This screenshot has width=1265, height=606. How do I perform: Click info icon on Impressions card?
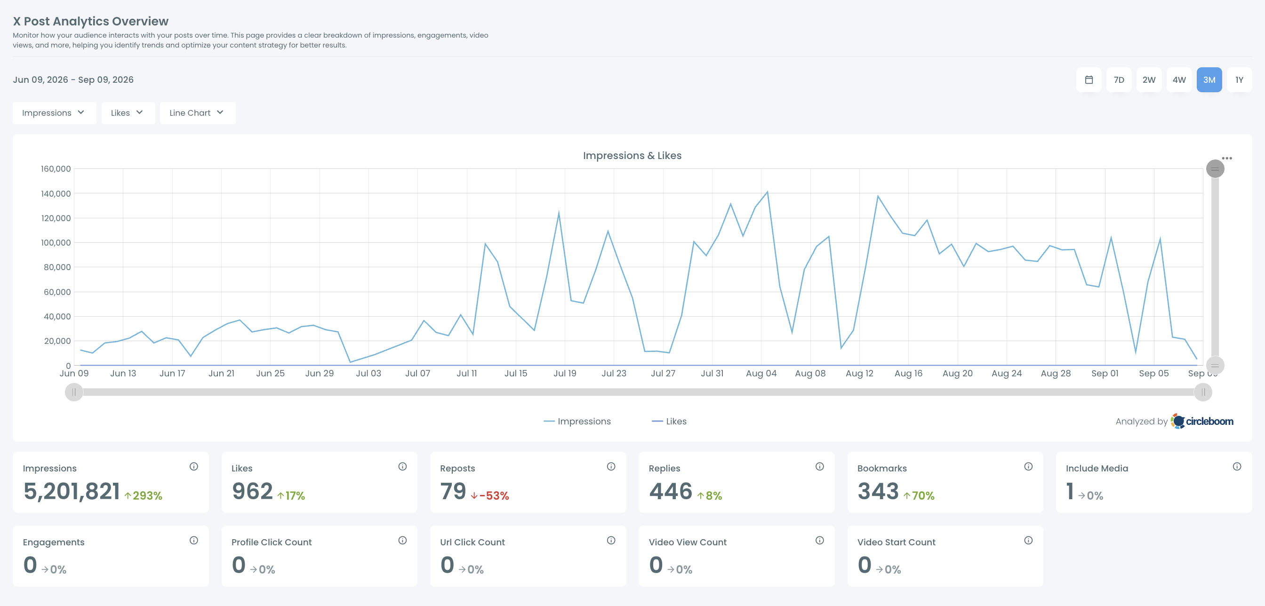point(194,467)
